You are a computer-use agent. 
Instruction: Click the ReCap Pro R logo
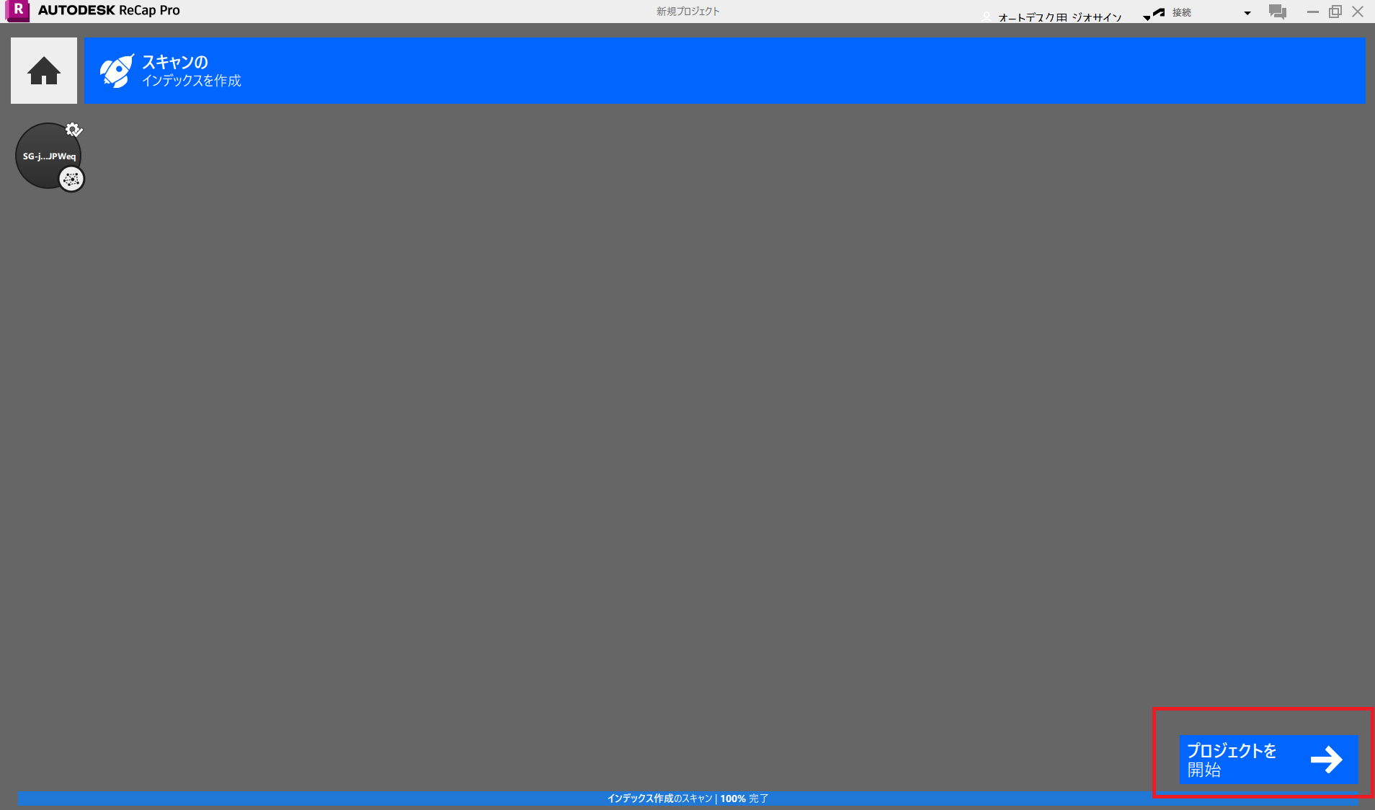[17, 11]
